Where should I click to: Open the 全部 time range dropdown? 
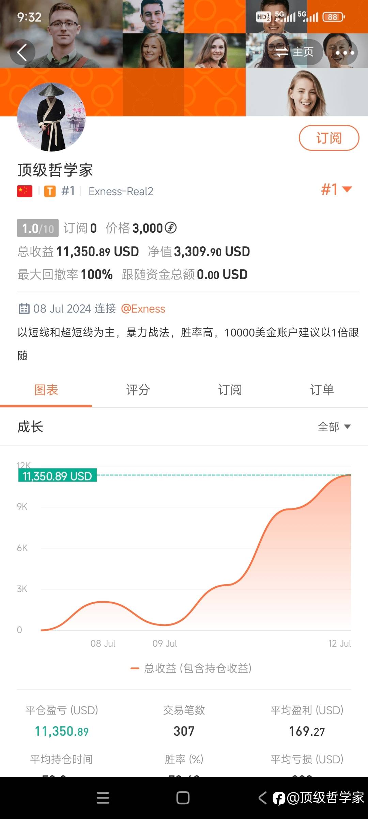(x=334, y=427)
